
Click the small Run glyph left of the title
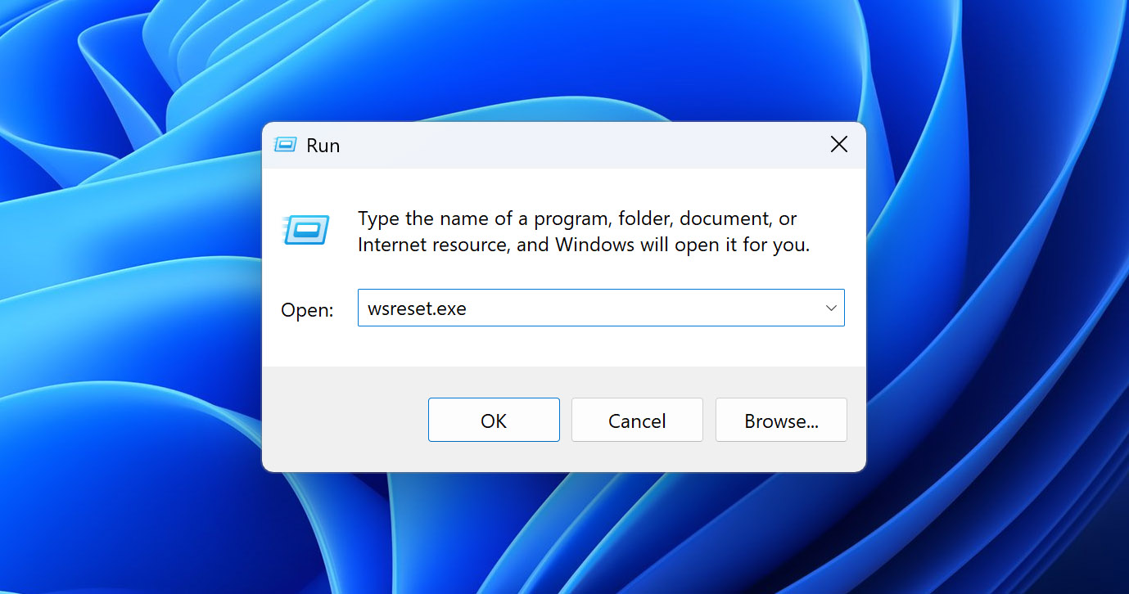pos(284,144)
